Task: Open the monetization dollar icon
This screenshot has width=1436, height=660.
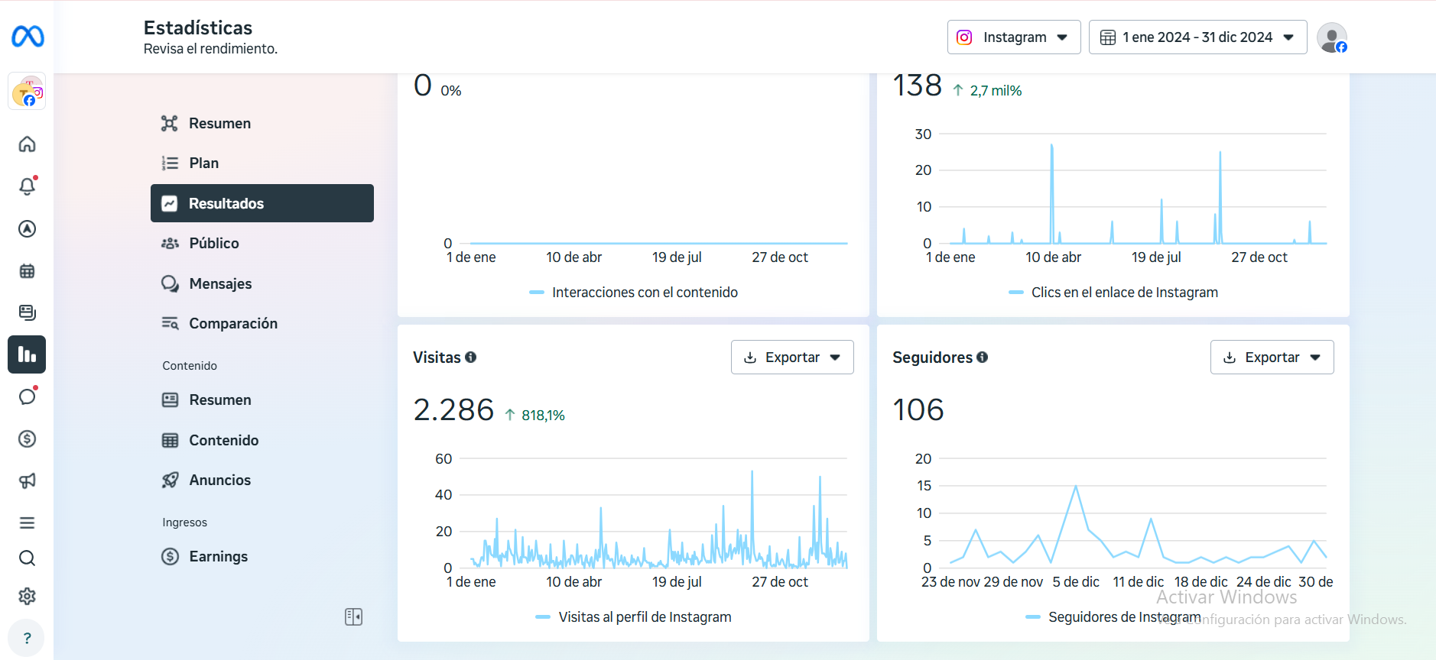Action: click(28, 438)
